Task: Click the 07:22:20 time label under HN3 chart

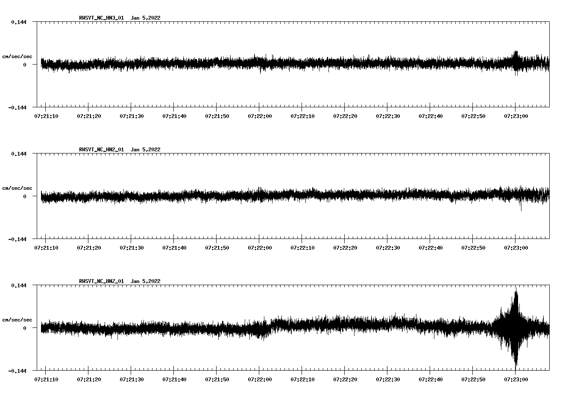Action: (345, 116)
